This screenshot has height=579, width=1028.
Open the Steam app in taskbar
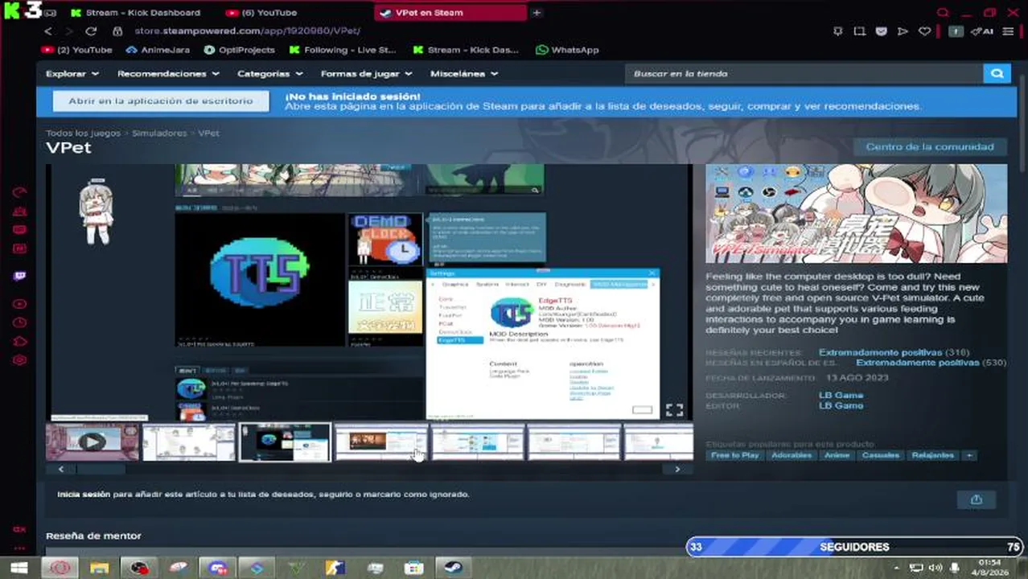(x=452, y=568)
